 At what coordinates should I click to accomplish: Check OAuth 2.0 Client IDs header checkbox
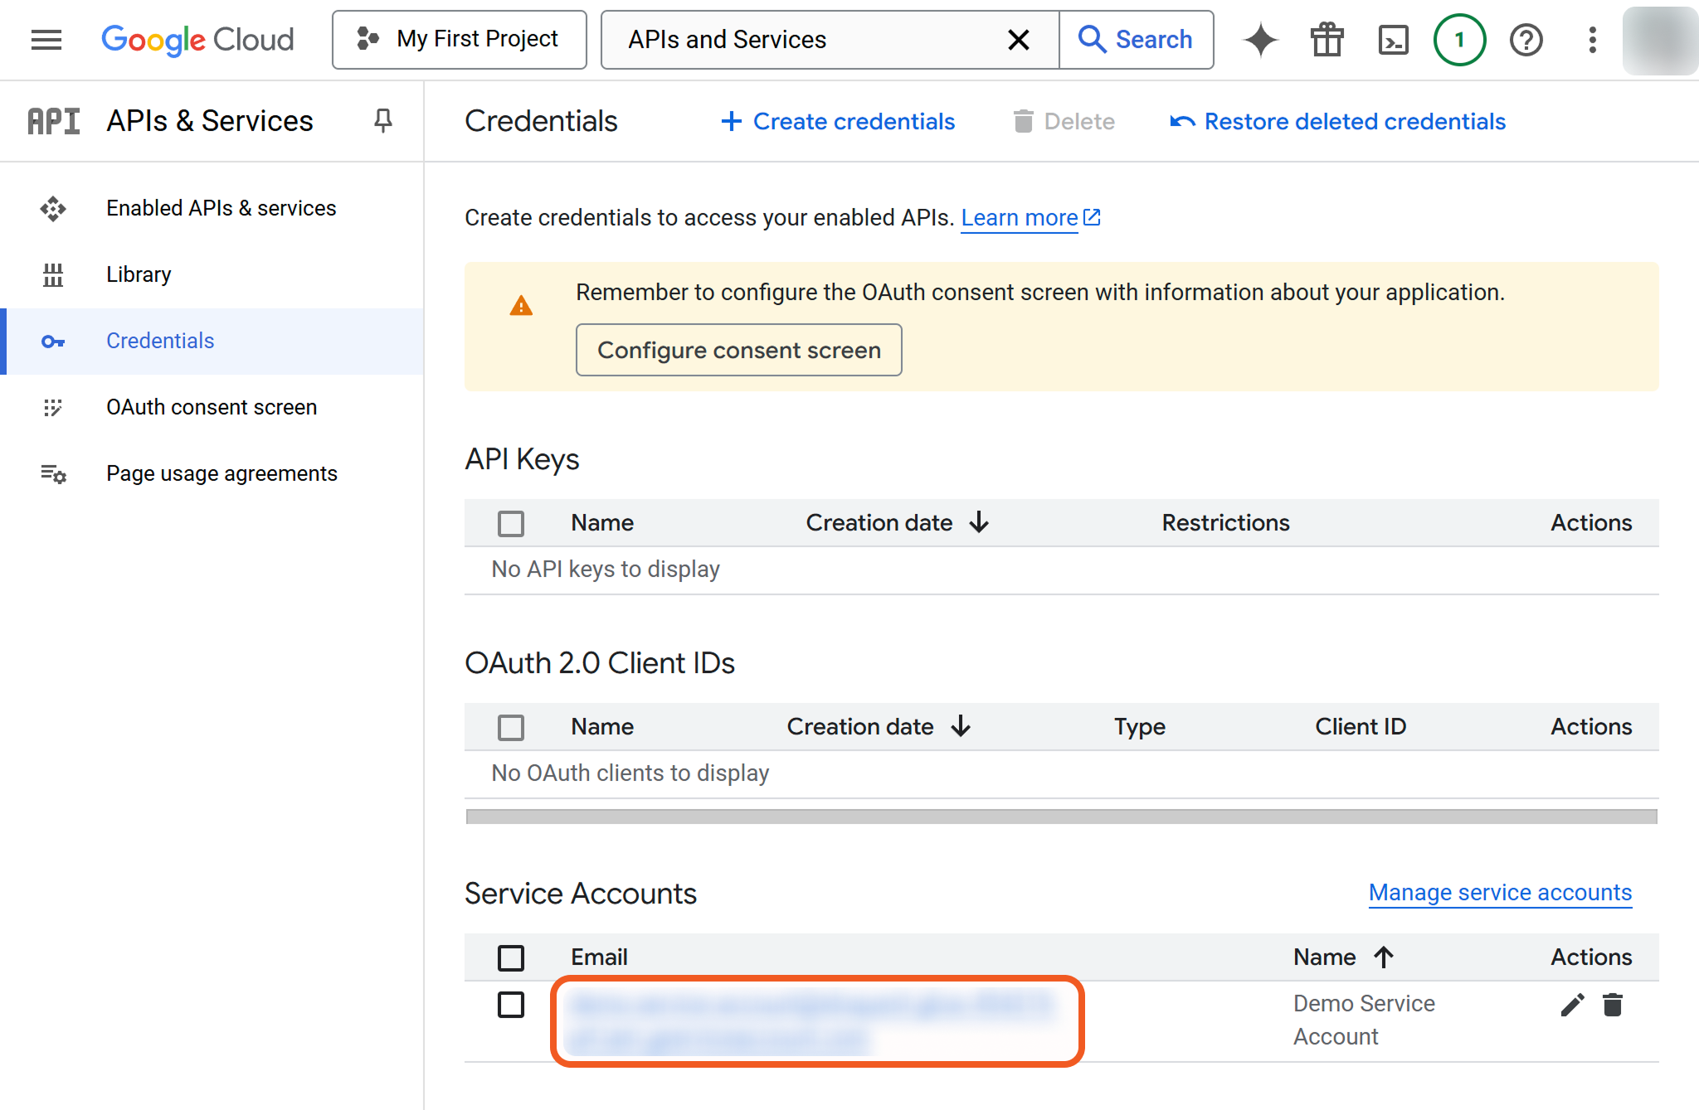pyautogui.click(x=510, y=727)
